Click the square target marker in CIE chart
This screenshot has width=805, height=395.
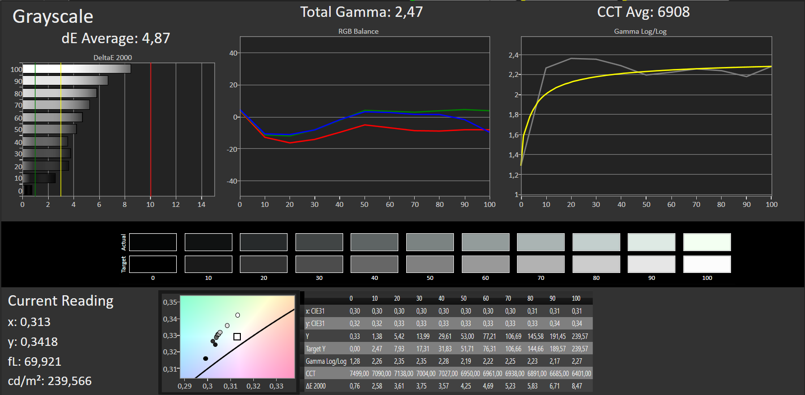coord(237,336)
